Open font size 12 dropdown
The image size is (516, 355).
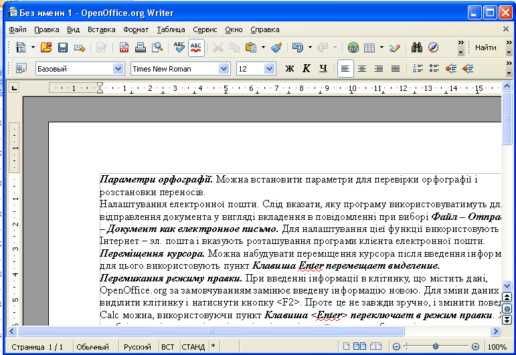pyautogui.click(x=269, y=69)
